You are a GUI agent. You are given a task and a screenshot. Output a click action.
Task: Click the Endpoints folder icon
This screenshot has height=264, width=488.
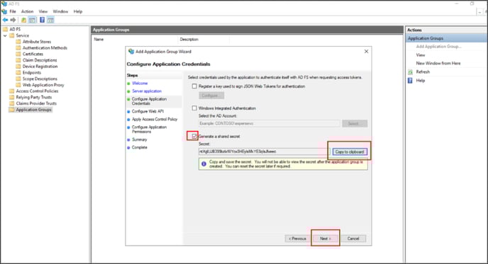pos(18,72)
